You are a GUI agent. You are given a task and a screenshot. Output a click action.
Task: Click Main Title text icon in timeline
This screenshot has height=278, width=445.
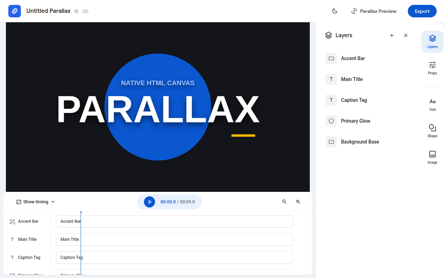pyautogui.click(x=13, y=239)
